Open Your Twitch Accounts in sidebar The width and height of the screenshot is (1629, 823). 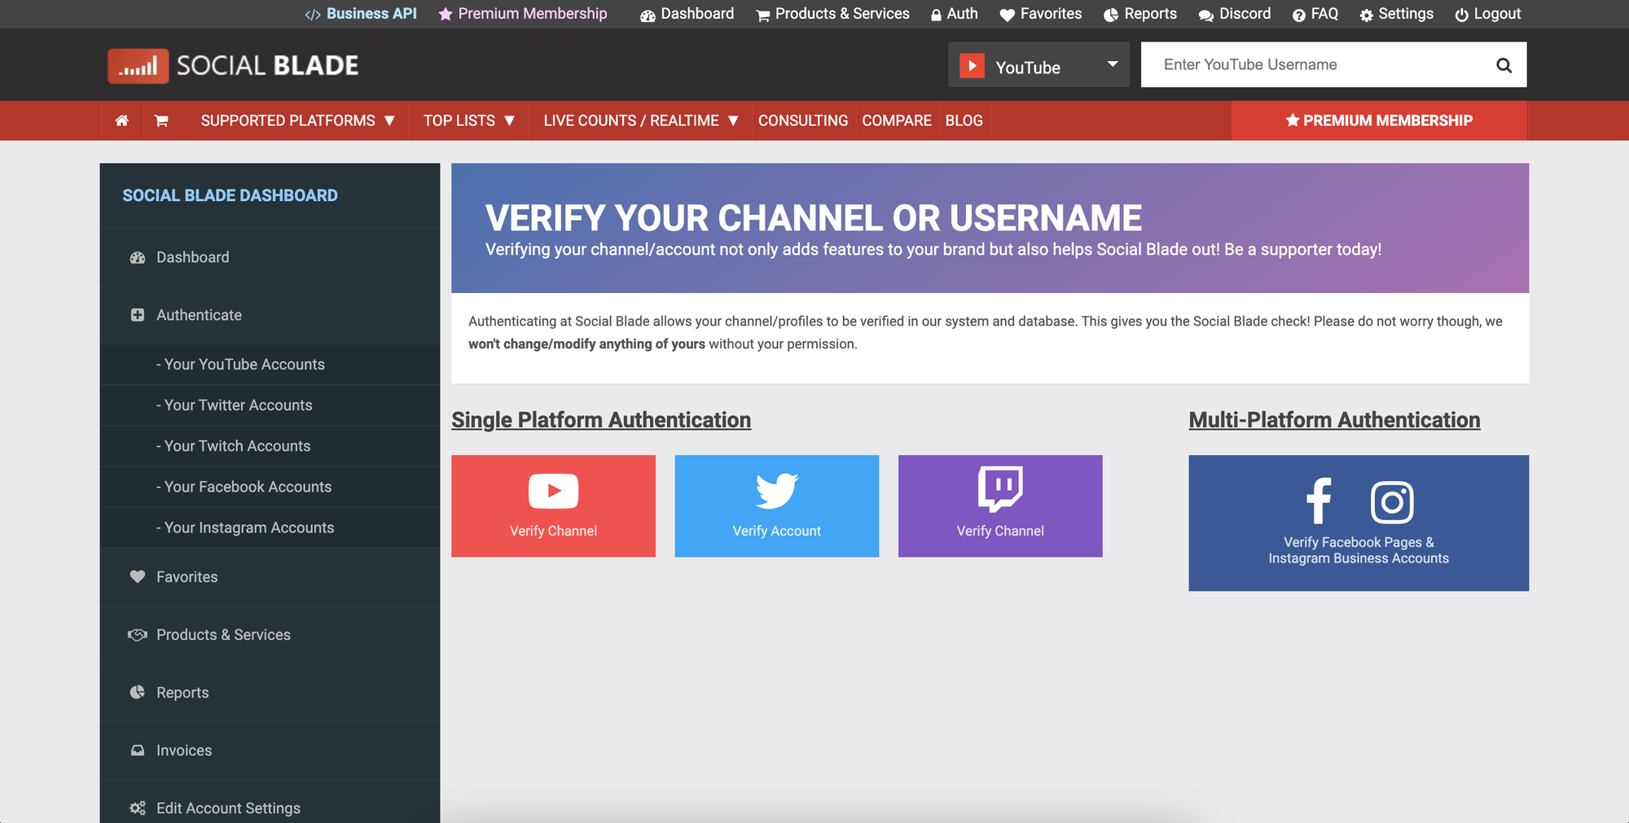click(x=235, y=446)
